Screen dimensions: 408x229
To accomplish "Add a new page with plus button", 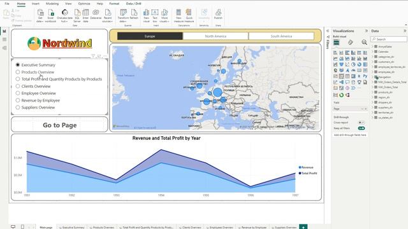I will 303,227.
